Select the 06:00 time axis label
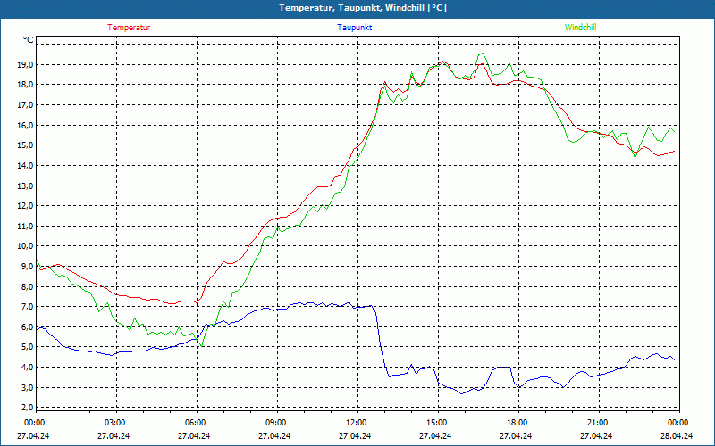715x446 pixels. pos(196,423)
